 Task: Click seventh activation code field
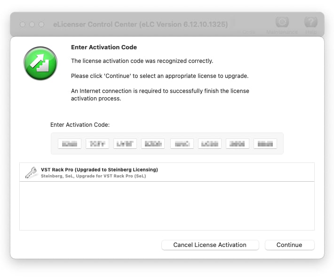coord(238,144)
